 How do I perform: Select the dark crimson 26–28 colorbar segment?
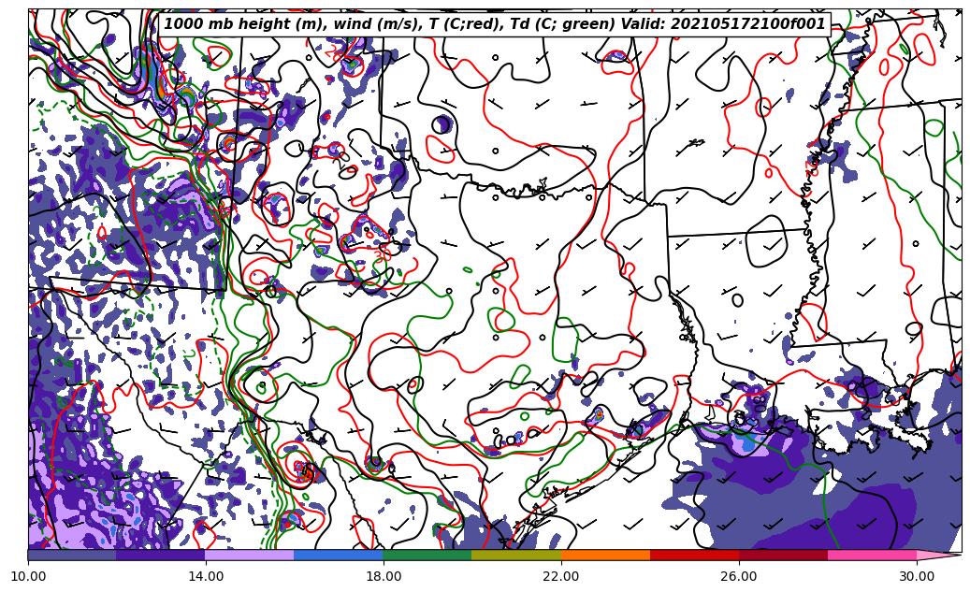pos(783,555)
